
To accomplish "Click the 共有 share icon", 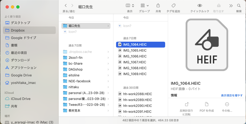I will pyautogui.click(x=158, y=6).
